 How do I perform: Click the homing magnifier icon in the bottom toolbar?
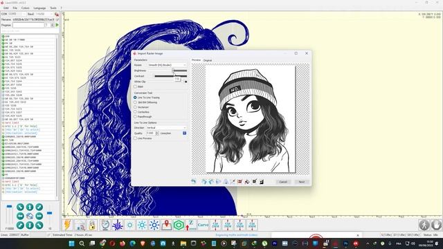[80, 225]
